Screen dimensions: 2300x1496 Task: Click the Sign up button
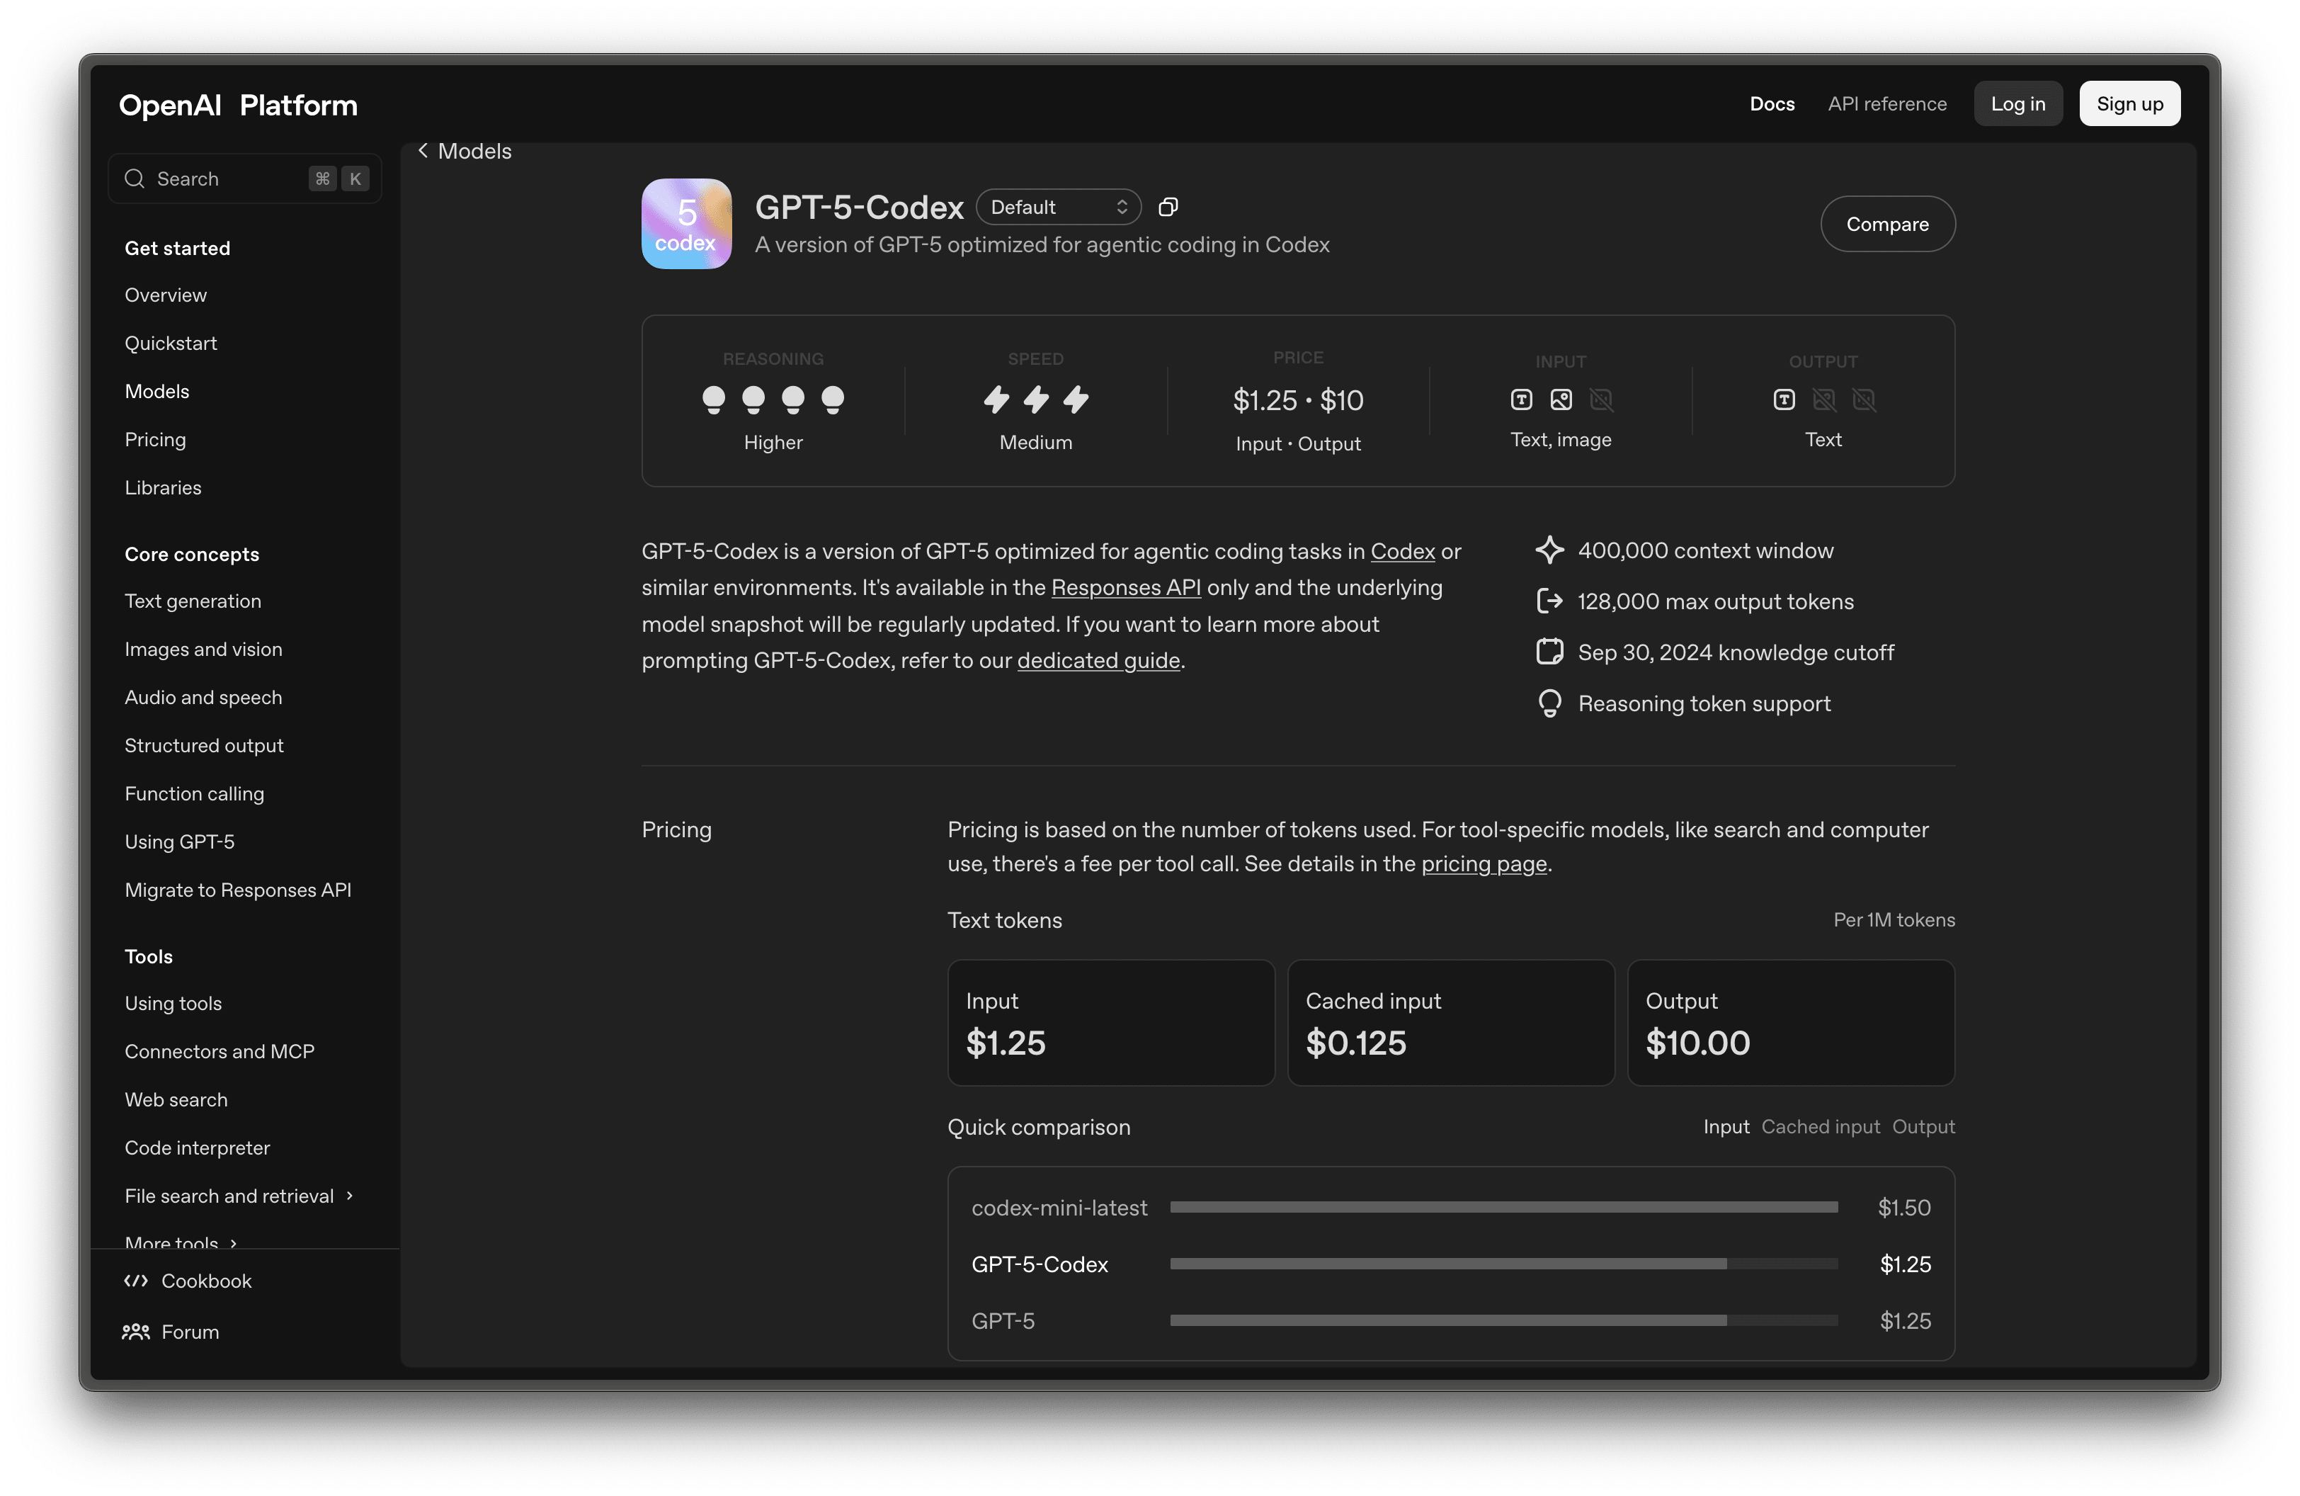pyautogui.click(x=2129, y=103)
